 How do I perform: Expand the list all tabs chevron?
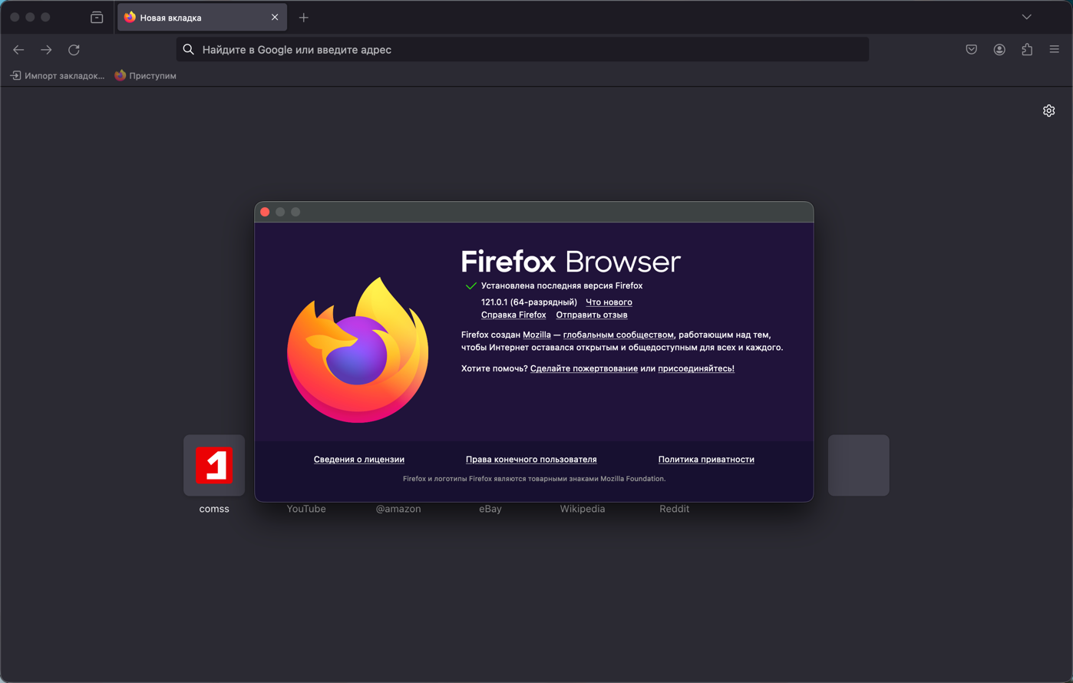[x=1027, y=17]
